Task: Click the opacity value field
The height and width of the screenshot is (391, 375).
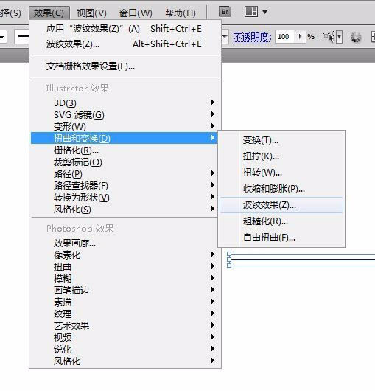Action: coord(284,37)
